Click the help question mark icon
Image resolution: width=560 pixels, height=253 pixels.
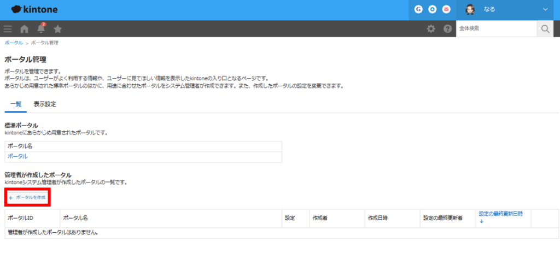click(447, 29)
